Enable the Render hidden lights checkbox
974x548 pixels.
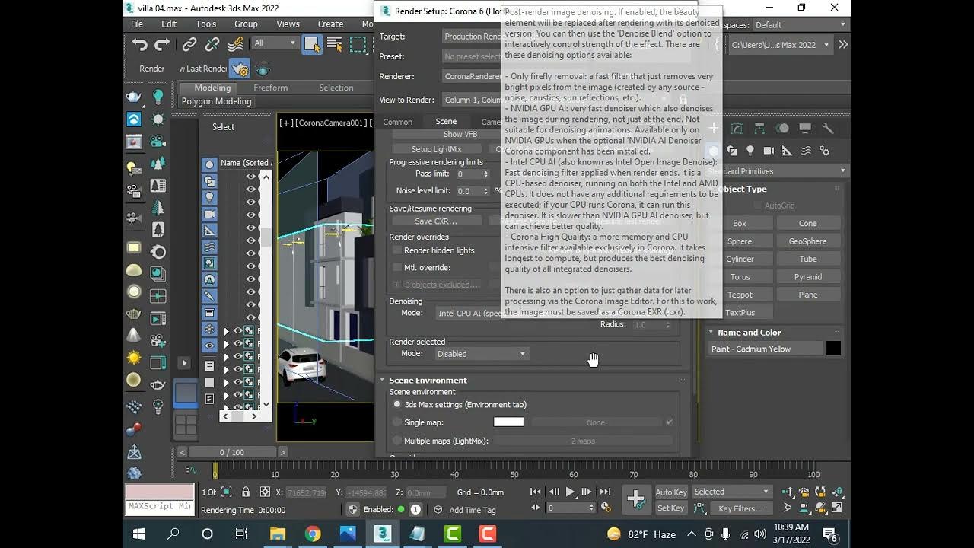coord(396,250)
